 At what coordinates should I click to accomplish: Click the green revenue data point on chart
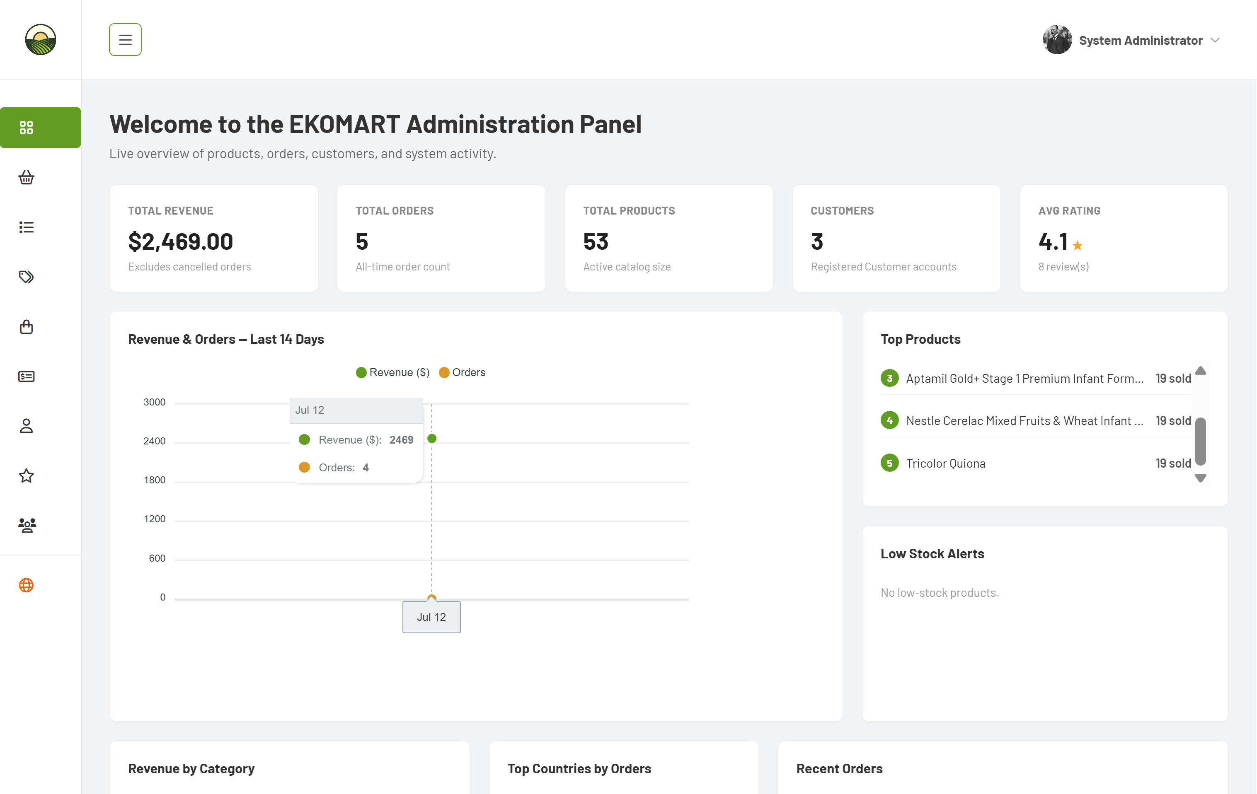click(432, 438)
